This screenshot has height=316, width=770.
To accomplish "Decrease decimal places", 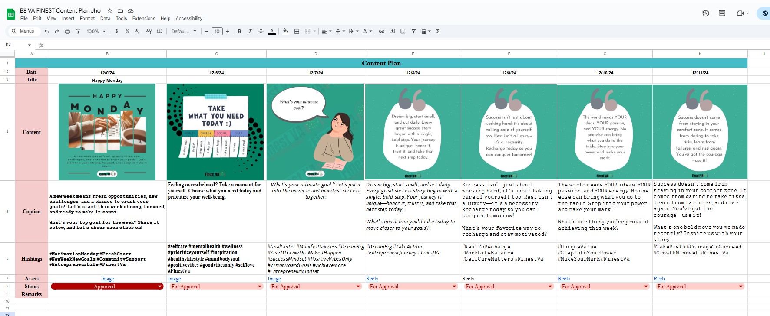I will [138, 31].
